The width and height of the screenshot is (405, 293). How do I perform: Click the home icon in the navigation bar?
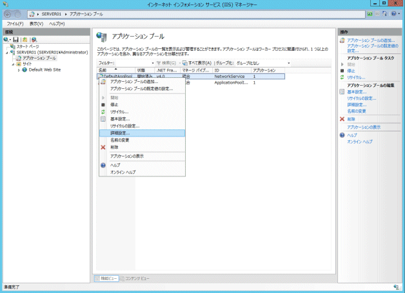[x=384, y=14]
